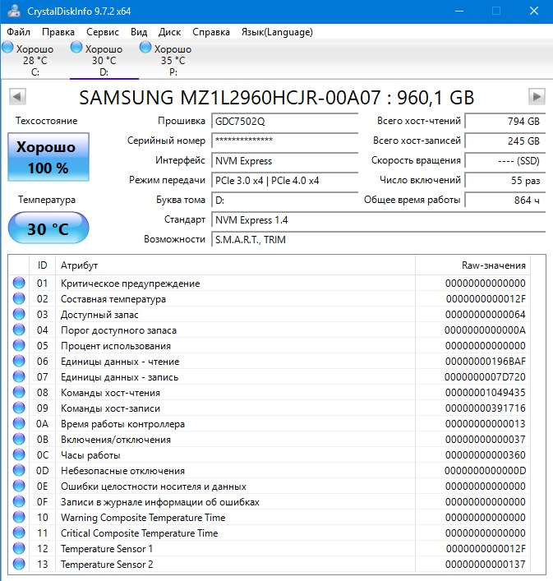Open the Правка menu
The height and width of the screenshot is (581, 553).
[x=58, y=32]
